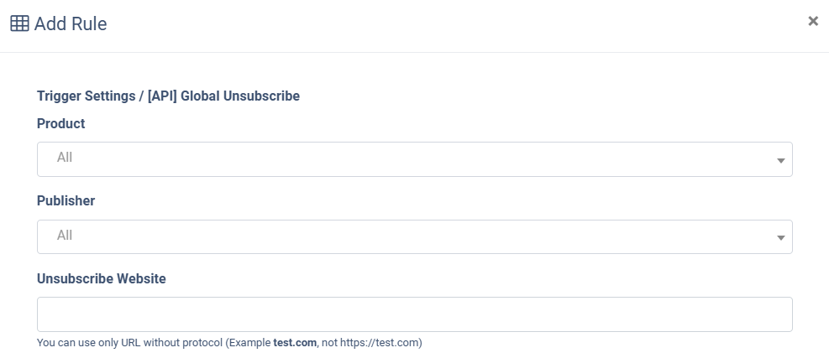Click the Publisher field label
Viewport: 829px width, 358px height.
click(66, 201)
